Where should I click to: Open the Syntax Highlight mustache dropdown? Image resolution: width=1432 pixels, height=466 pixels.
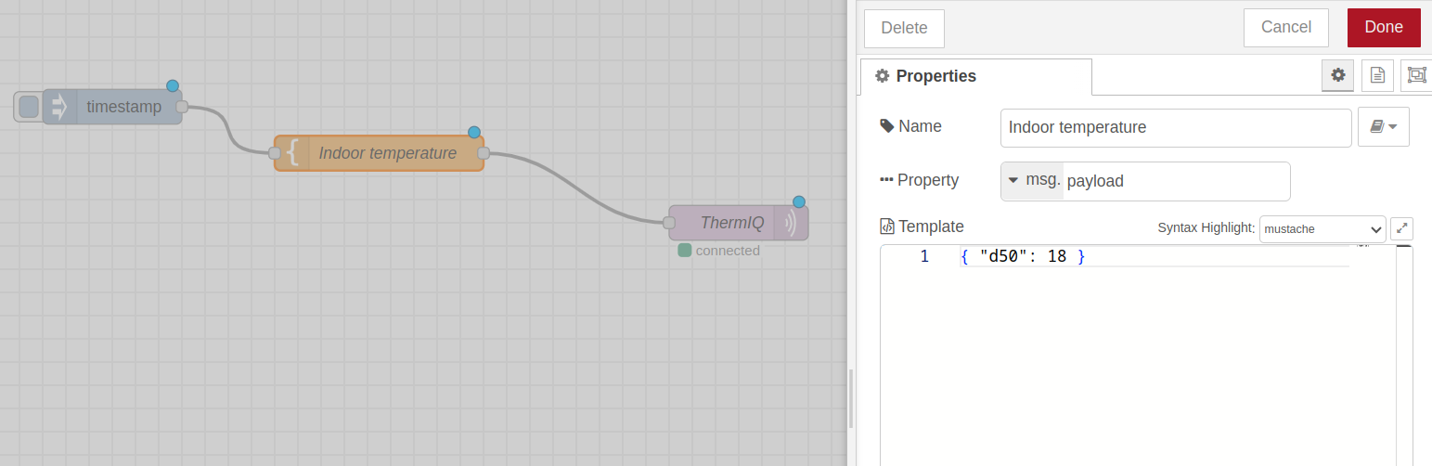pyautogui.click(x=1322, y=228)
